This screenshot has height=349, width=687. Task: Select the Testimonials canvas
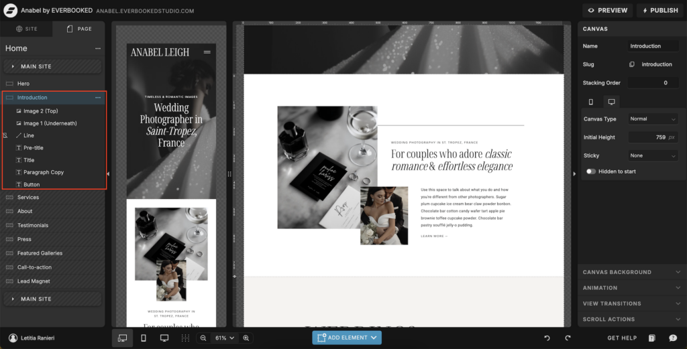tap(52, 225)
